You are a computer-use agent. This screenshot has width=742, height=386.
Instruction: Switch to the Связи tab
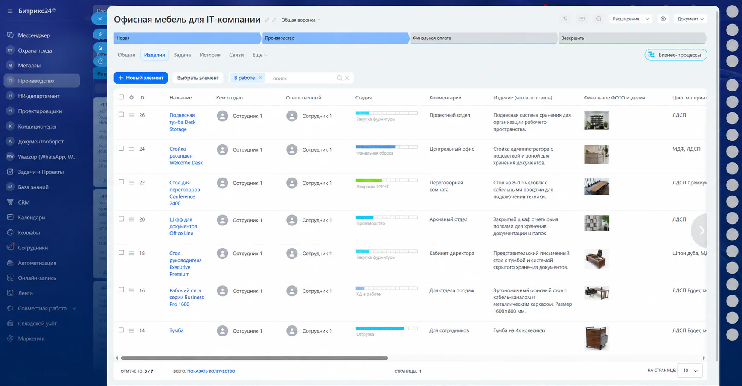click(x=236, y=55)
